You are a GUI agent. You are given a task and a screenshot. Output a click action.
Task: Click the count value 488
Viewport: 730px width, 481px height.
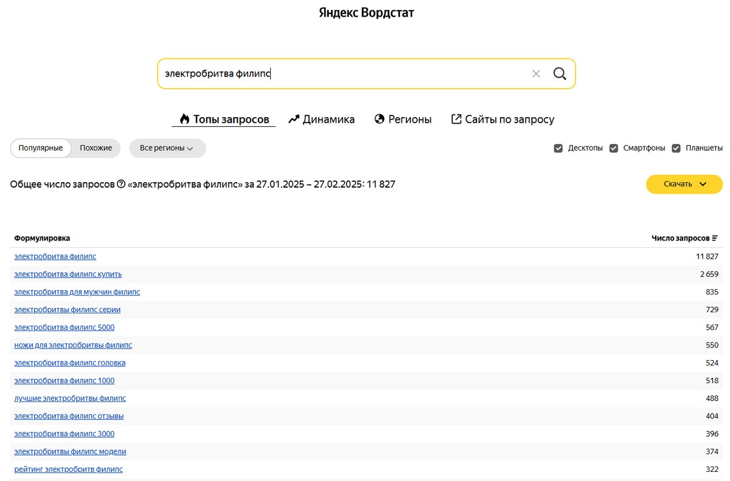tap(712, 398)
